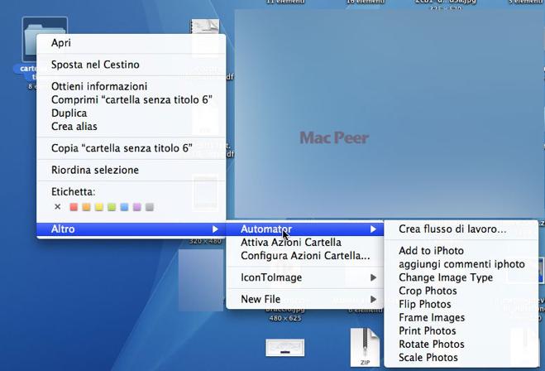Screen dimensions: 545x371
Task: Select aggiungi commenti iphoto
Action: [x=461, y=264]
